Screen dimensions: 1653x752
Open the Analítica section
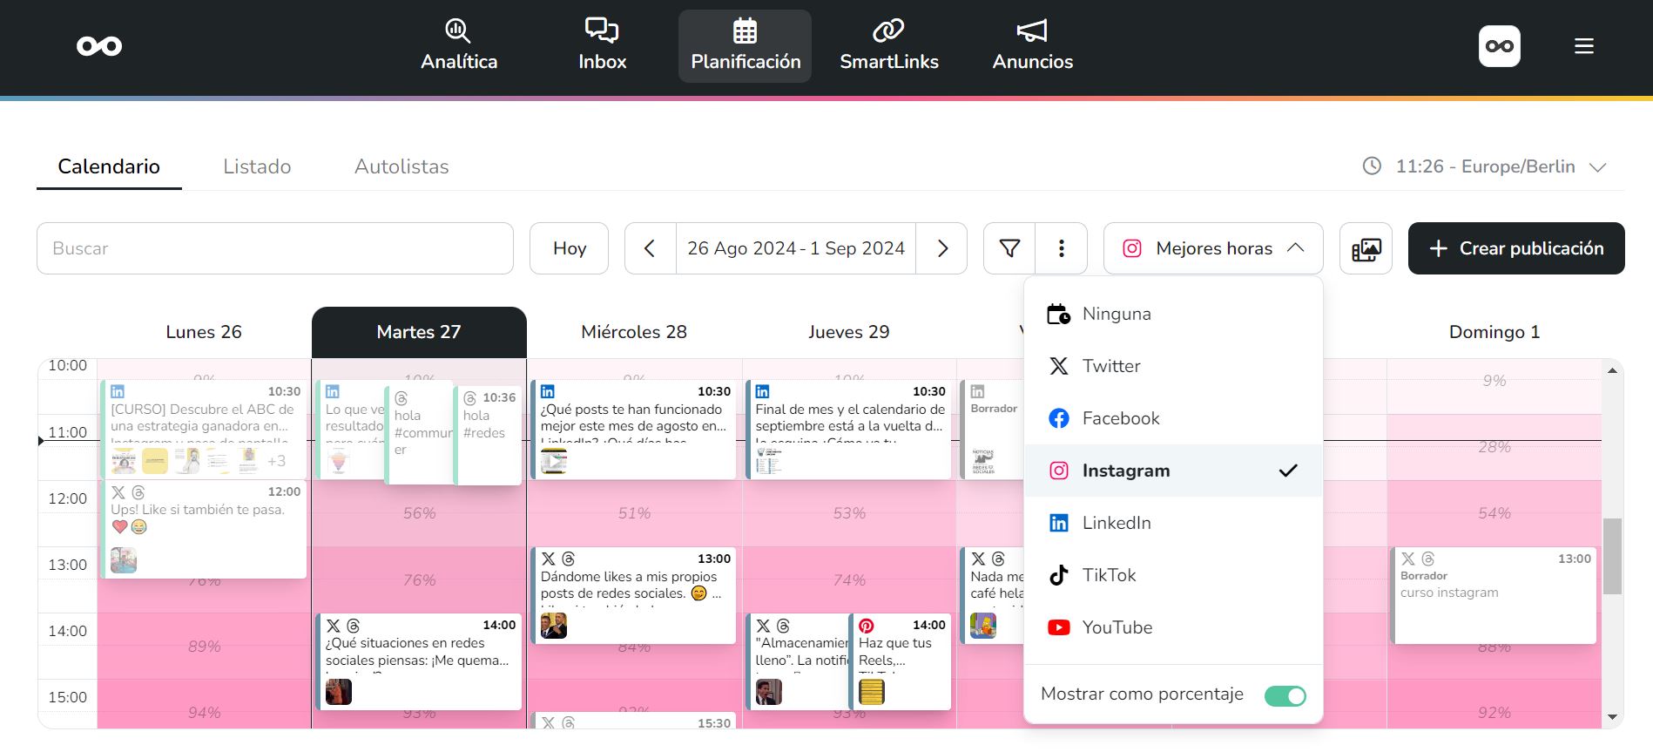pyautogui.click(x=459, y=46)
